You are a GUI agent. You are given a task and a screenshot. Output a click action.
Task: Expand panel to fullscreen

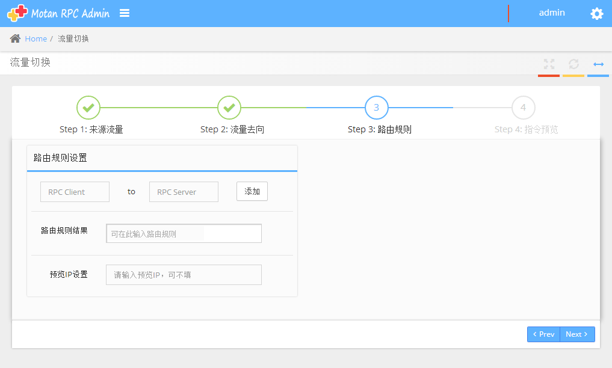point(548,64)
